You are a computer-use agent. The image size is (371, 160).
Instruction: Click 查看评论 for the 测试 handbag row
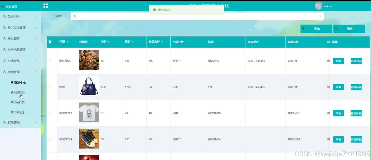pos(356,87)
